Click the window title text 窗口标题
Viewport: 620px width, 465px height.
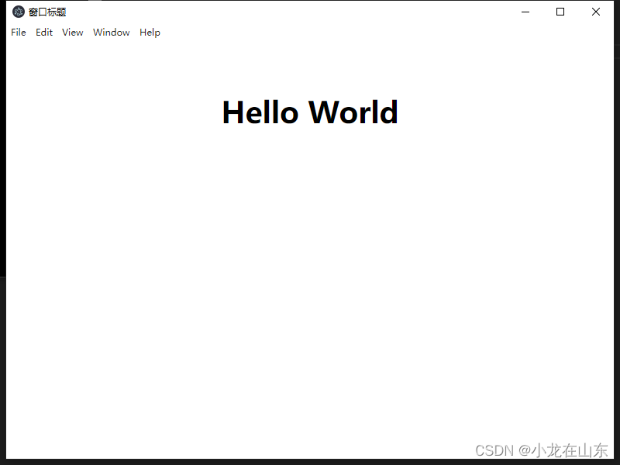[x=47, y=12]
